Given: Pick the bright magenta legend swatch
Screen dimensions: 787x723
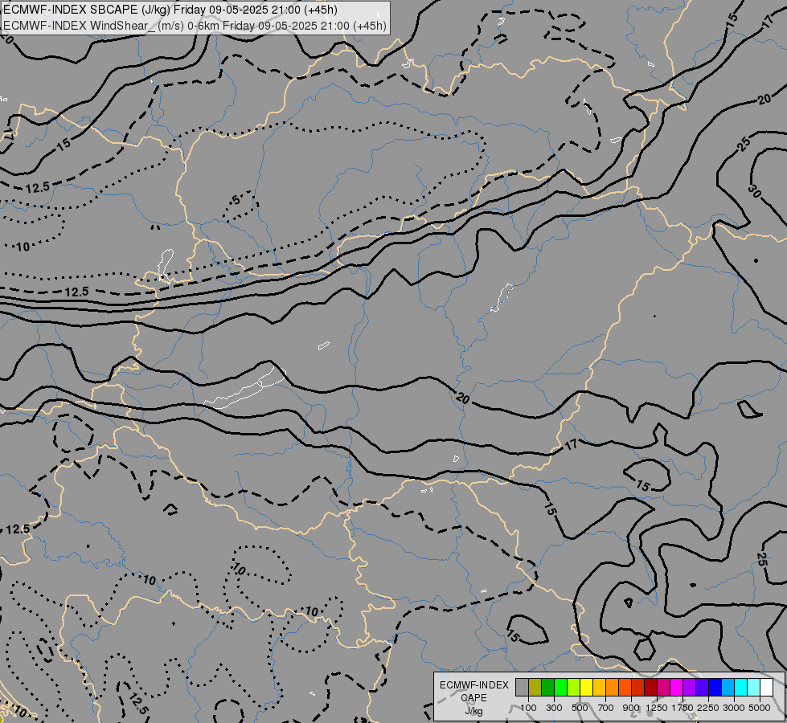Looking at the screenshot, I should click(x=677, y=688).
